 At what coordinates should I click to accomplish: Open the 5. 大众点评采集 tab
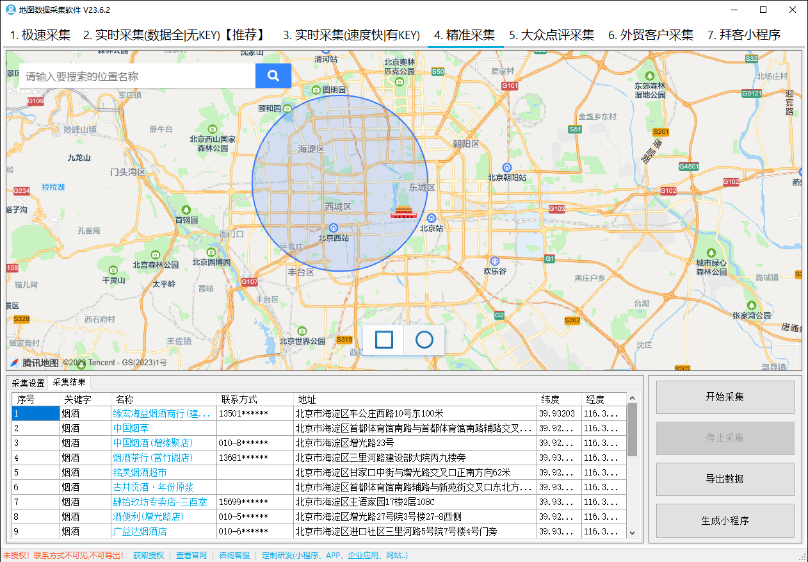point(551,35)
